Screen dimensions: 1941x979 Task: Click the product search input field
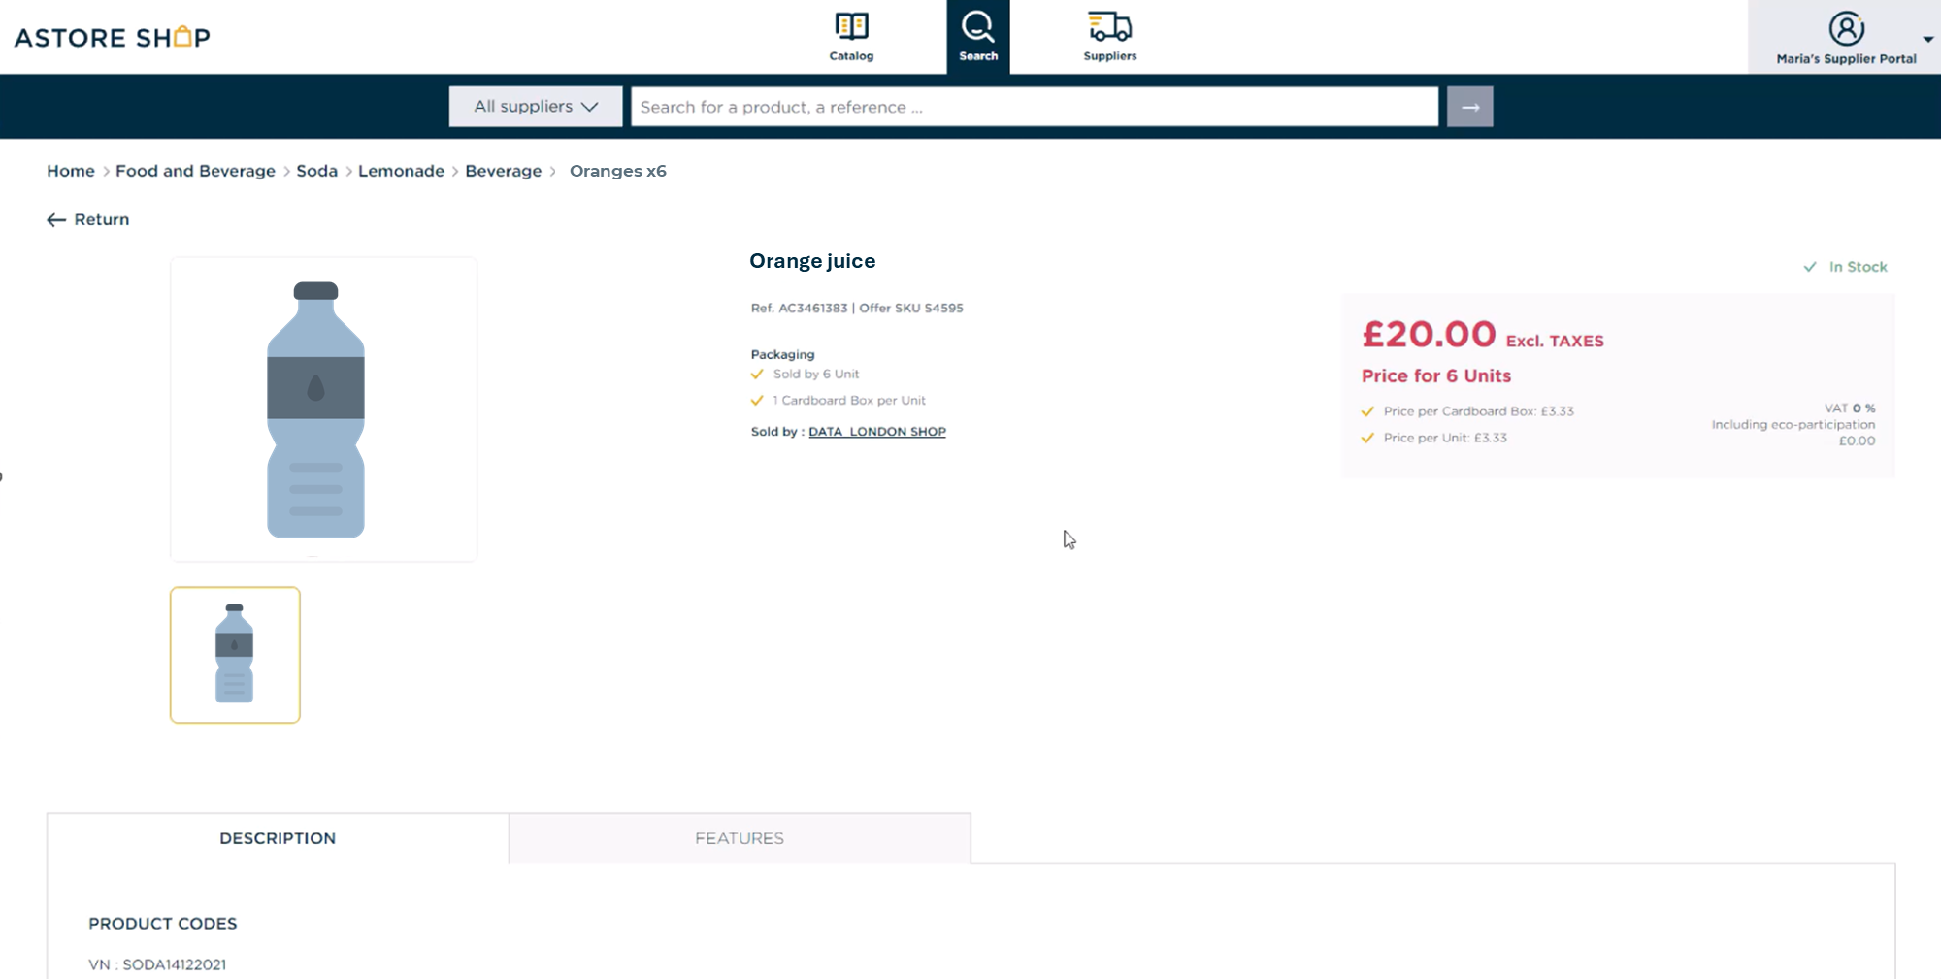pos(1035,107)
